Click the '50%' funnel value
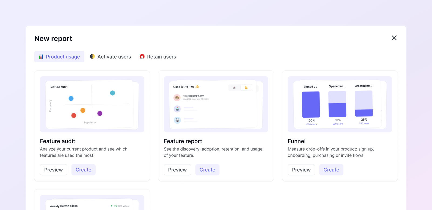This screenshot has height=210, width=432. pos(337,120)
